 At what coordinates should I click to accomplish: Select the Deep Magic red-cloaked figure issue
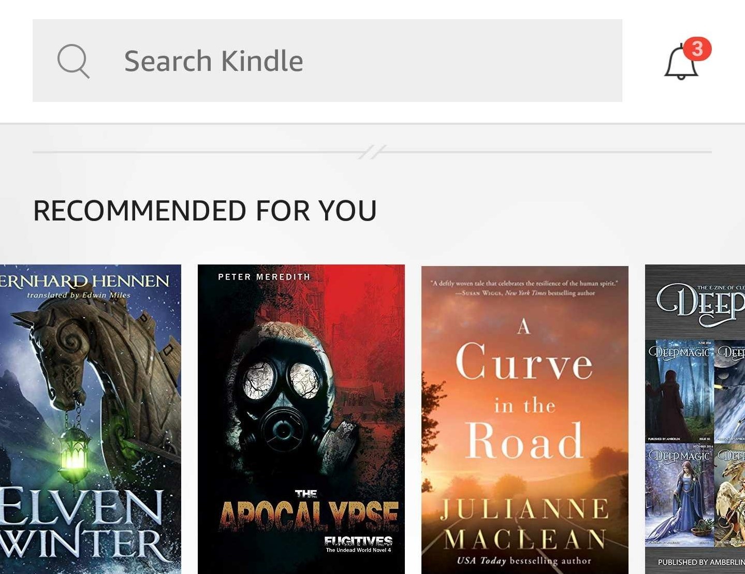click(x=679, y=391)
